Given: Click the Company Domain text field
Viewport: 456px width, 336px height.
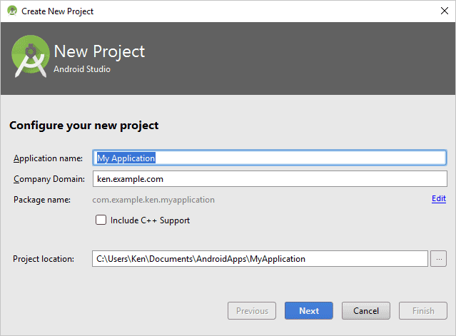Looking at the screenshot, I should point(270,179).
